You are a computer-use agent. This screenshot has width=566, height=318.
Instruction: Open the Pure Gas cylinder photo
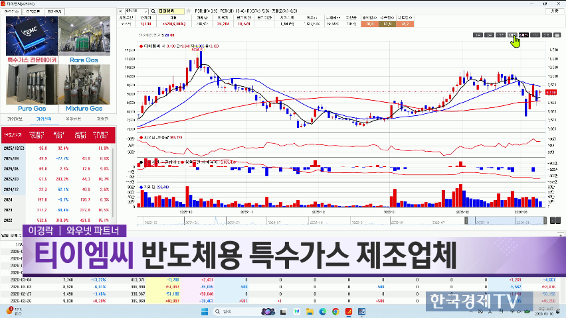[30, 84]
